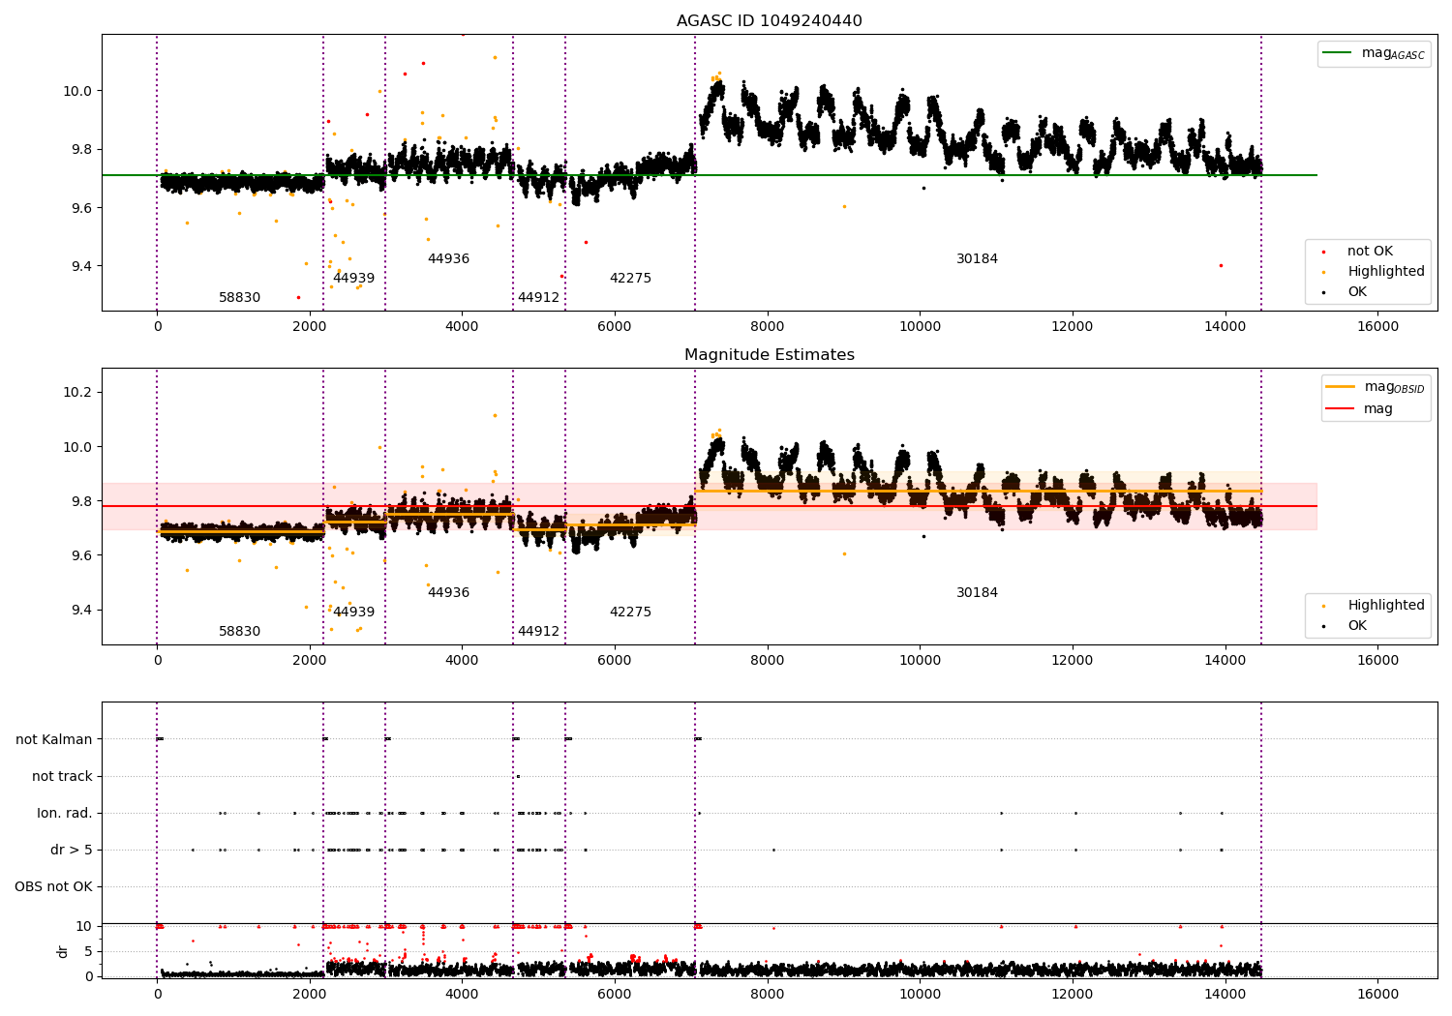This screenshot has width=1452, height=1016.
Task: Click x-axis tick 10000 on top plot
Action: click(920, 326)
